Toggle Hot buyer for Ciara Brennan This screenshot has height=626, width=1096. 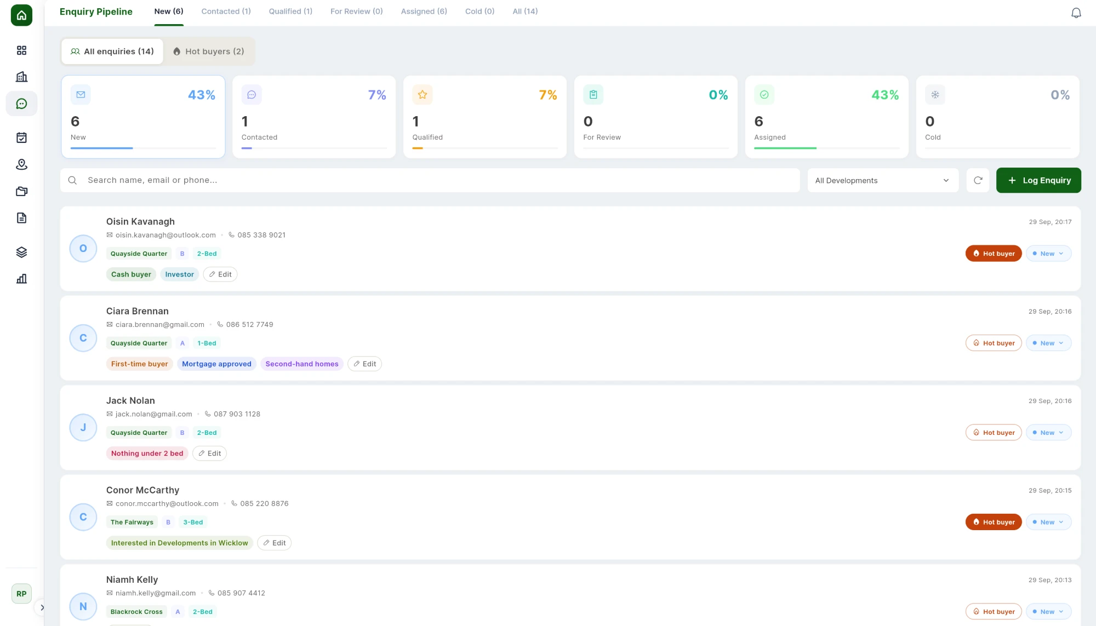pos(994,343)
